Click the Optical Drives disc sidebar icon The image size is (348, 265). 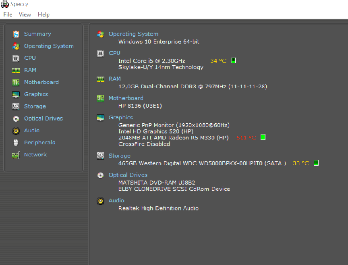16,119
